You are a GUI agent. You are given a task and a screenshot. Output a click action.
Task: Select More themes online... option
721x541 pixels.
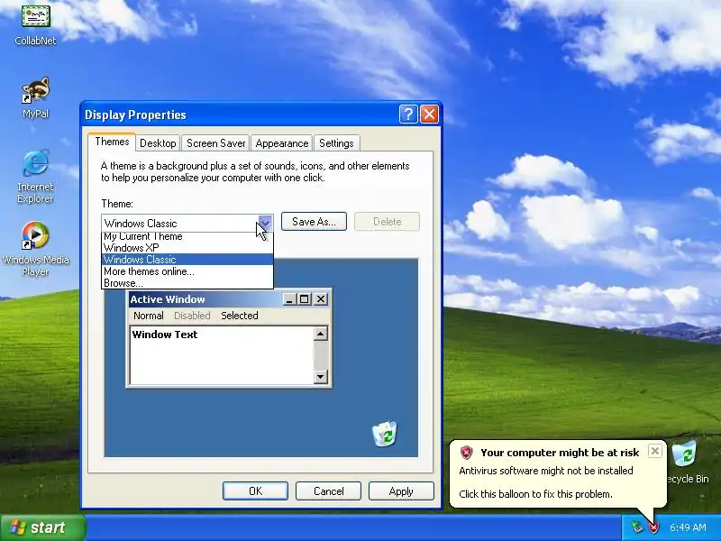click(187, 271)
